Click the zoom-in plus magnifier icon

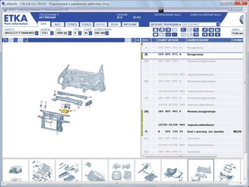6,40
